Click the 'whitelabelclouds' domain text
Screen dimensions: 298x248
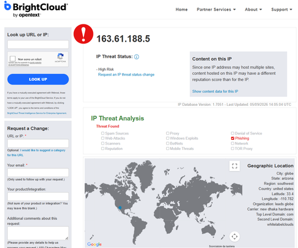point(280,225)
